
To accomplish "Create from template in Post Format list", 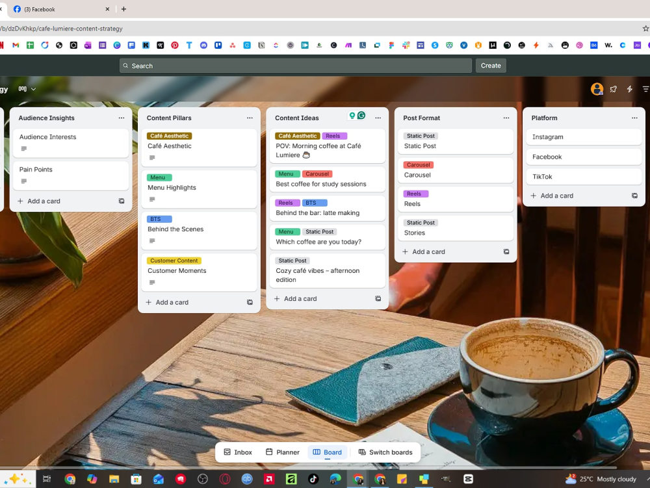I will pyautogui.click(x=506, y=252).
